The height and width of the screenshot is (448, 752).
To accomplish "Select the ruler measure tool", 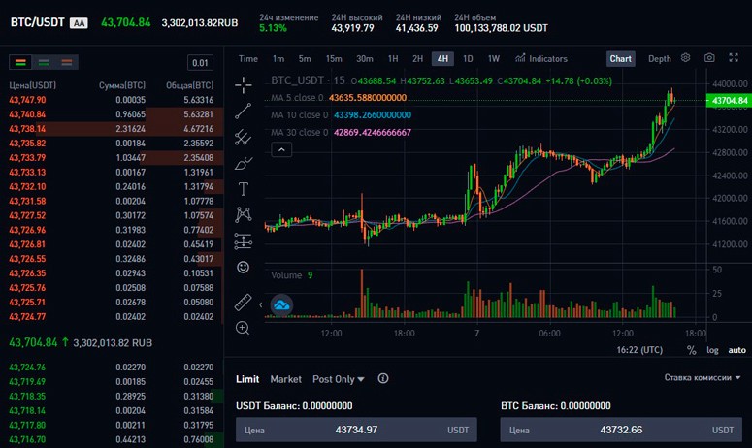I will [244, 303].
